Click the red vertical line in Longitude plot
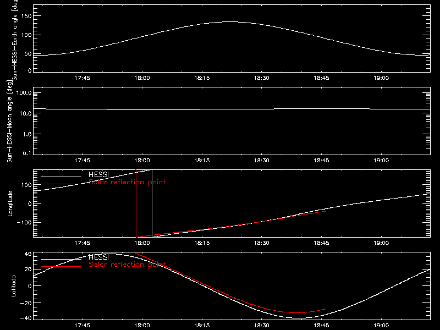The width and height of the screenshot is (440, 330). point(136,204)
